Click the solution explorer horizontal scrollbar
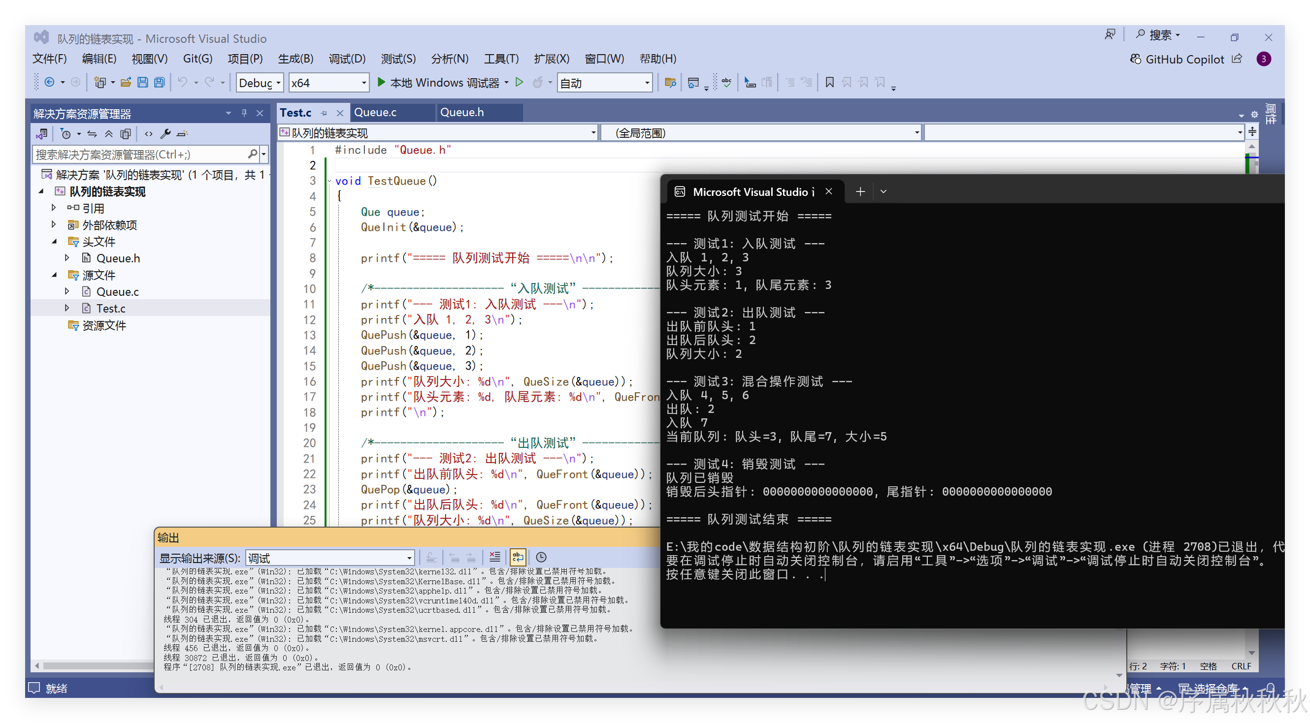This screenshot has height=723, width=1310. tap(97, 665)
